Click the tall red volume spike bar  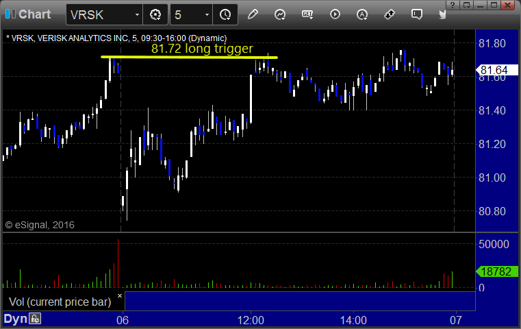[x=118, y=263]
